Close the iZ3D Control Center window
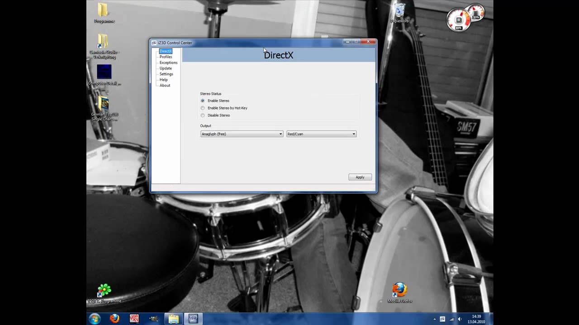This screenshot has width=579, height=325. (368, 42)
